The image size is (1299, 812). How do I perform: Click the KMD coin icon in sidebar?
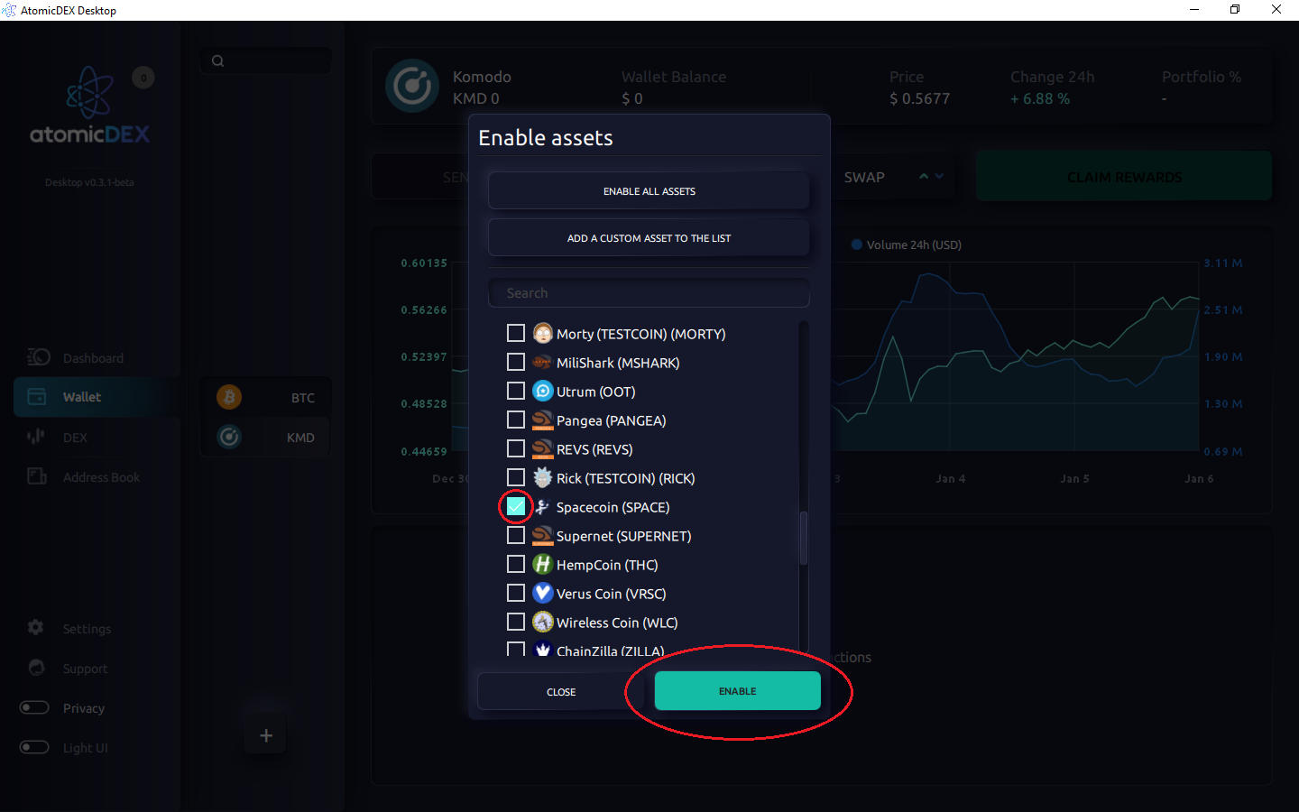pyautogui.click(x=229, y=437)
